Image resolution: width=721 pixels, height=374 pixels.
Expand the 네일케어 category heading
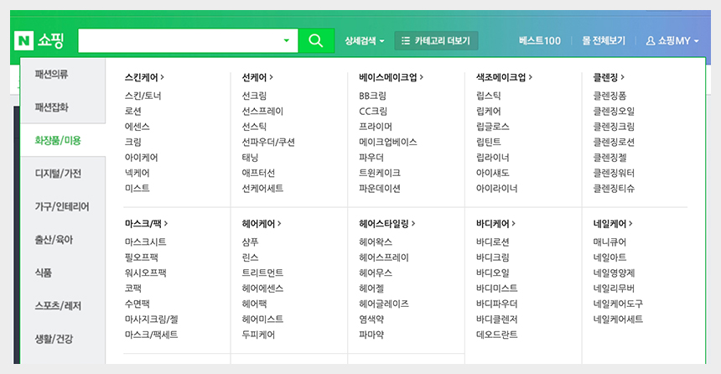[x=612, y=224]
